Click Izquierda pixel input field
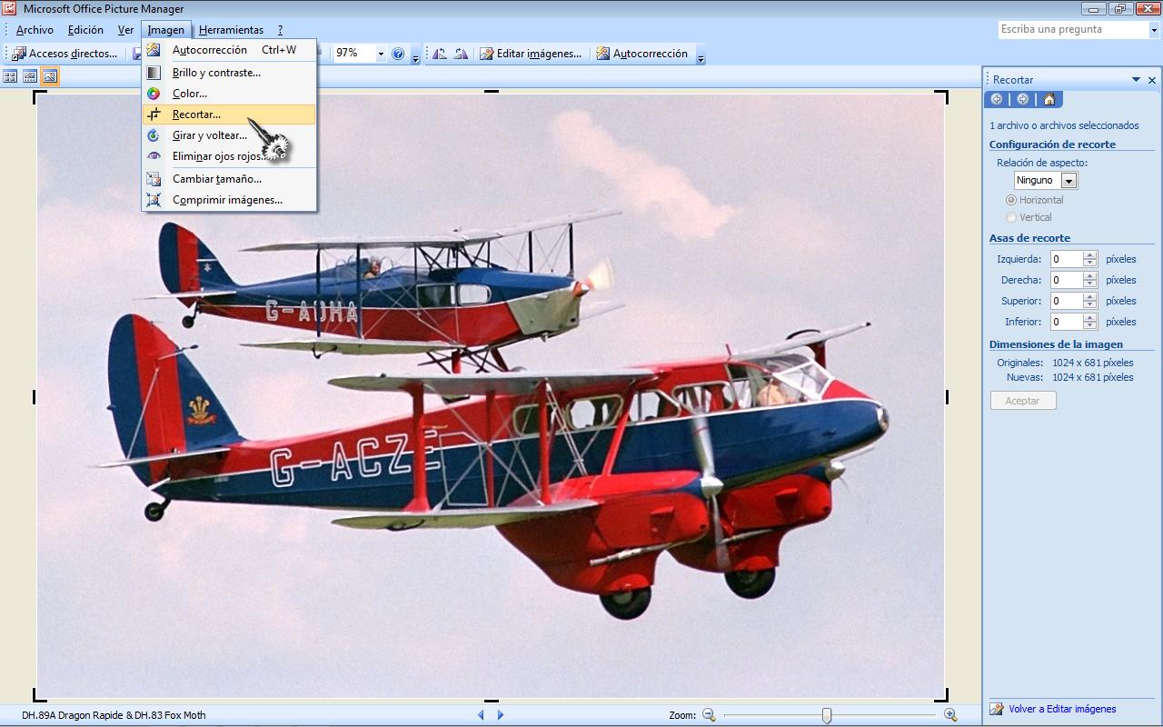The width and height of the screenshot is (1163, 727). (1066, 259)
